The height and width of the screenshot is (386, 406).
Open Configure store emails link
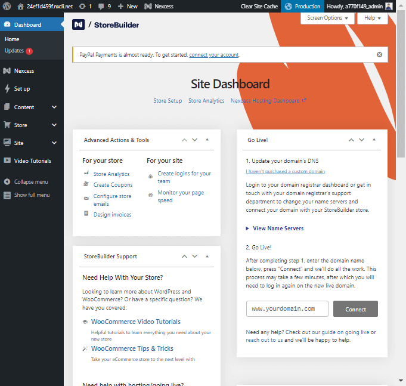click(112, 200)
